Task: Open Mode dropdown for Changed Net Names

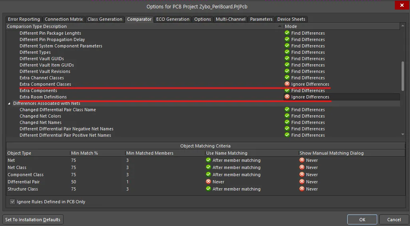Action: (342, 122)
